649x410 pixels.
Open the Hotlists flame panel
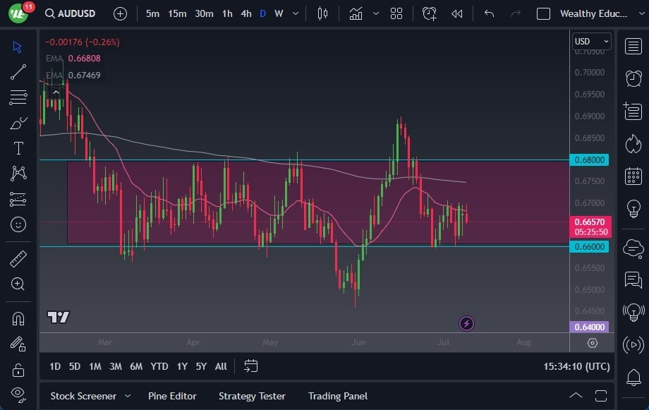(633, 143)
